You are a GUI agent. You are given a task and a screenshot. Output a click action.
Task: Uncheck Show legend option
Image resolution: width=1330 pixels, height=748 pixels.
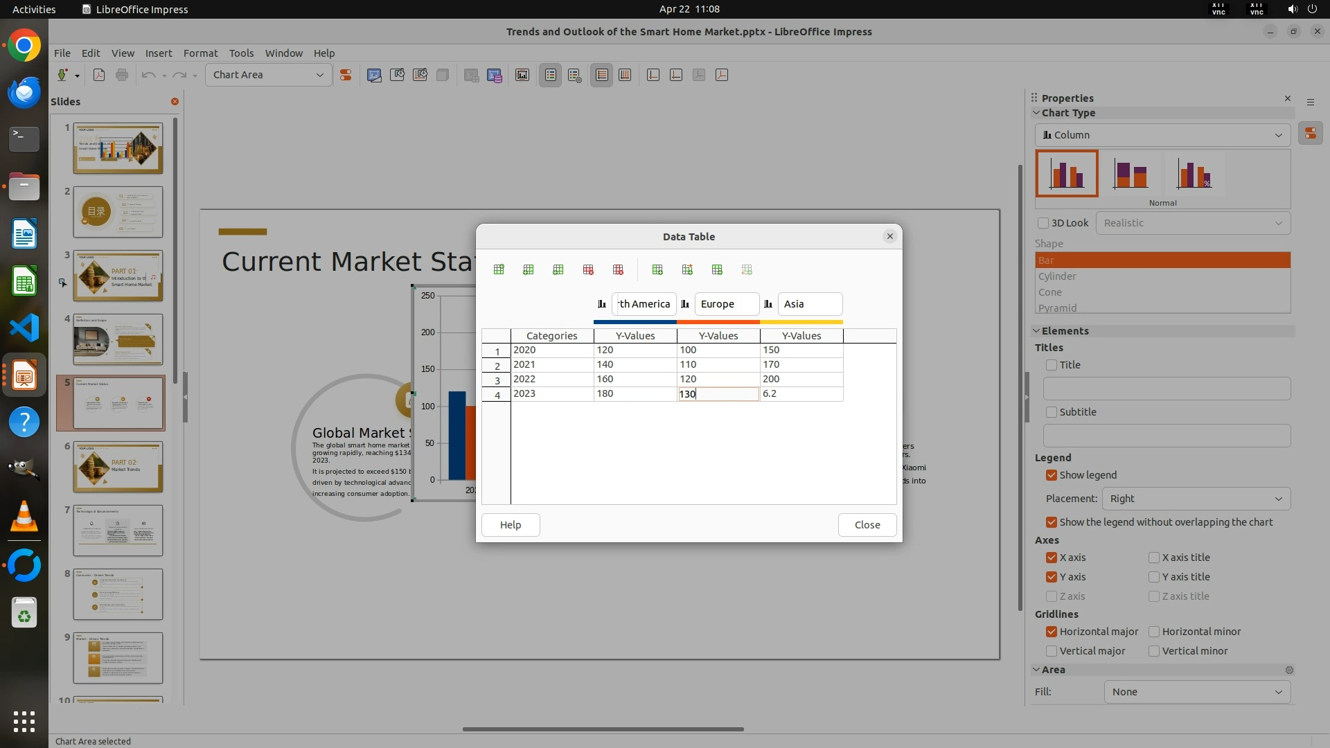(1052, 475)
